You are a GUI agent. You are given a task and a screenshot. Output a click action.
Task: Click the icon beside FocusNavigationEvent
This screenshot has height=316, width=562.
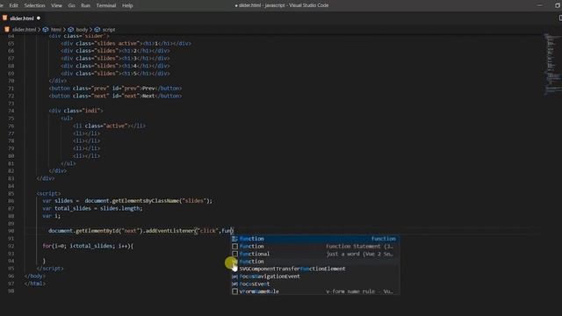234,276
